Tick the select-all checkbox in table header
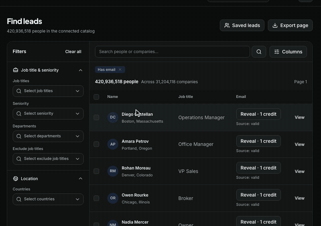Viewport: 321px width, 226px height. pyautogui.click(x=96, y=97)
